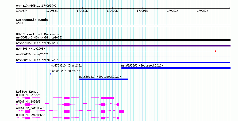Click the Cytogenetic Bands track title

32,20
